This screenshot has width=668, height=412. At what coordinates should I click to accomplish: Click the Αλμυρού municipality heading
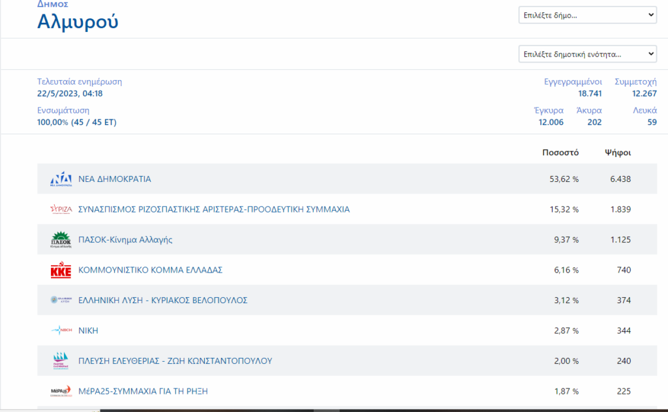78,22
